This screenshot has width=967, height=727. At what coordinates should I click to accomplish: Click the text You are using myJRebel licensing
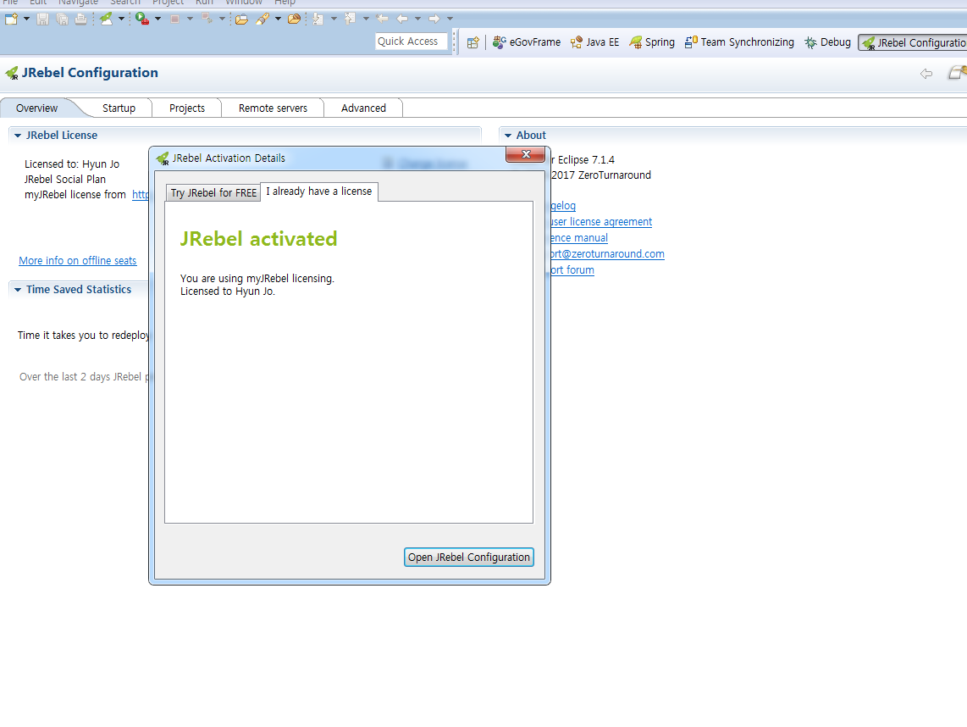(257, 279)
